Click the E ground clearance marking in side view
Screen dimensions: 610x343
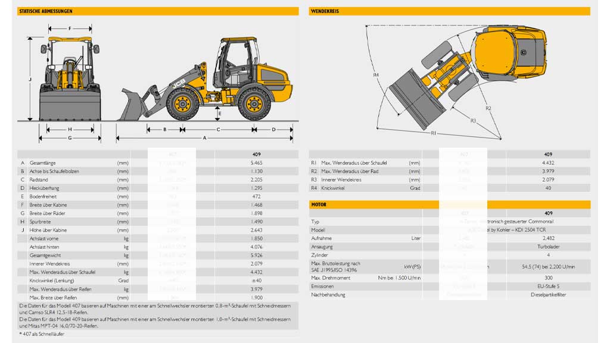pos(220,114)
